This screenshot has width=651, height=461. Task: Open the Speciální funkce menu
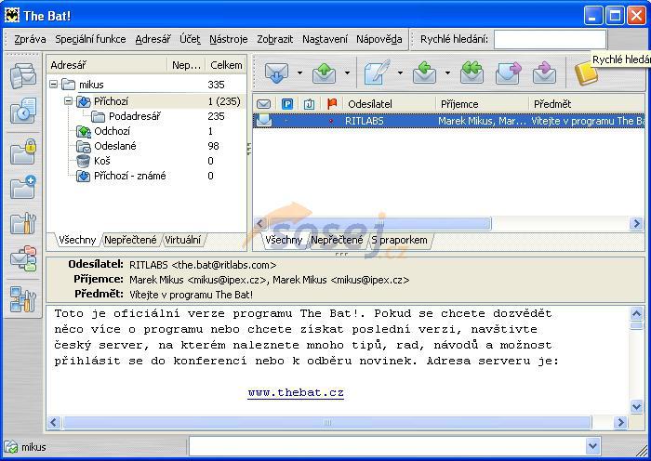[x=90, y=39]
